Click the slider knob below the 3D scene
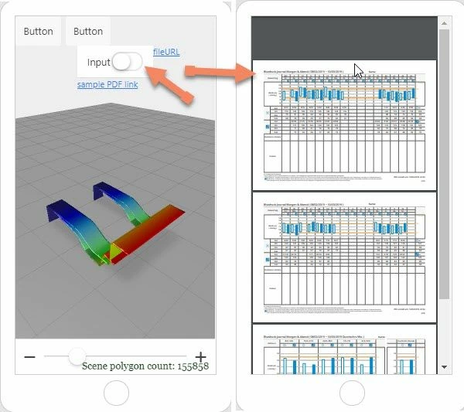The width and height of the screenshot is (464, 412). click(x=77, y=356)
